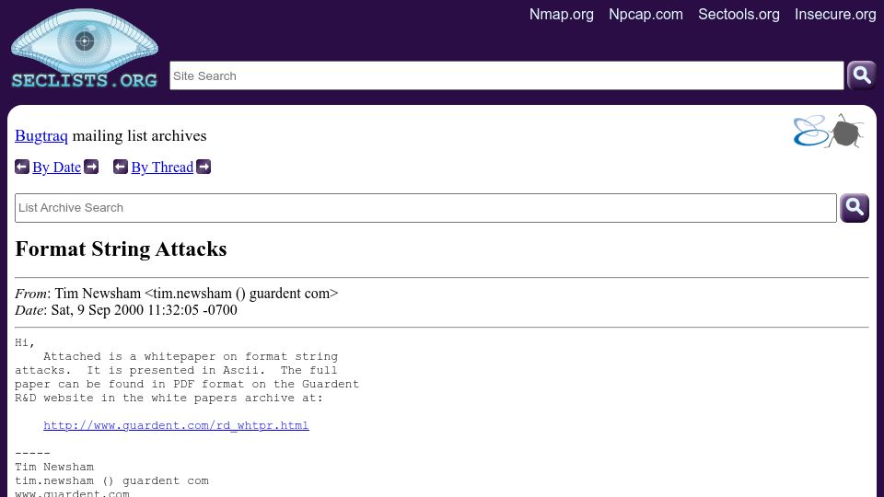Open Npcap.com in the top navigation
Viewport: 884px width, 497px height.
(x=646, y=14)
